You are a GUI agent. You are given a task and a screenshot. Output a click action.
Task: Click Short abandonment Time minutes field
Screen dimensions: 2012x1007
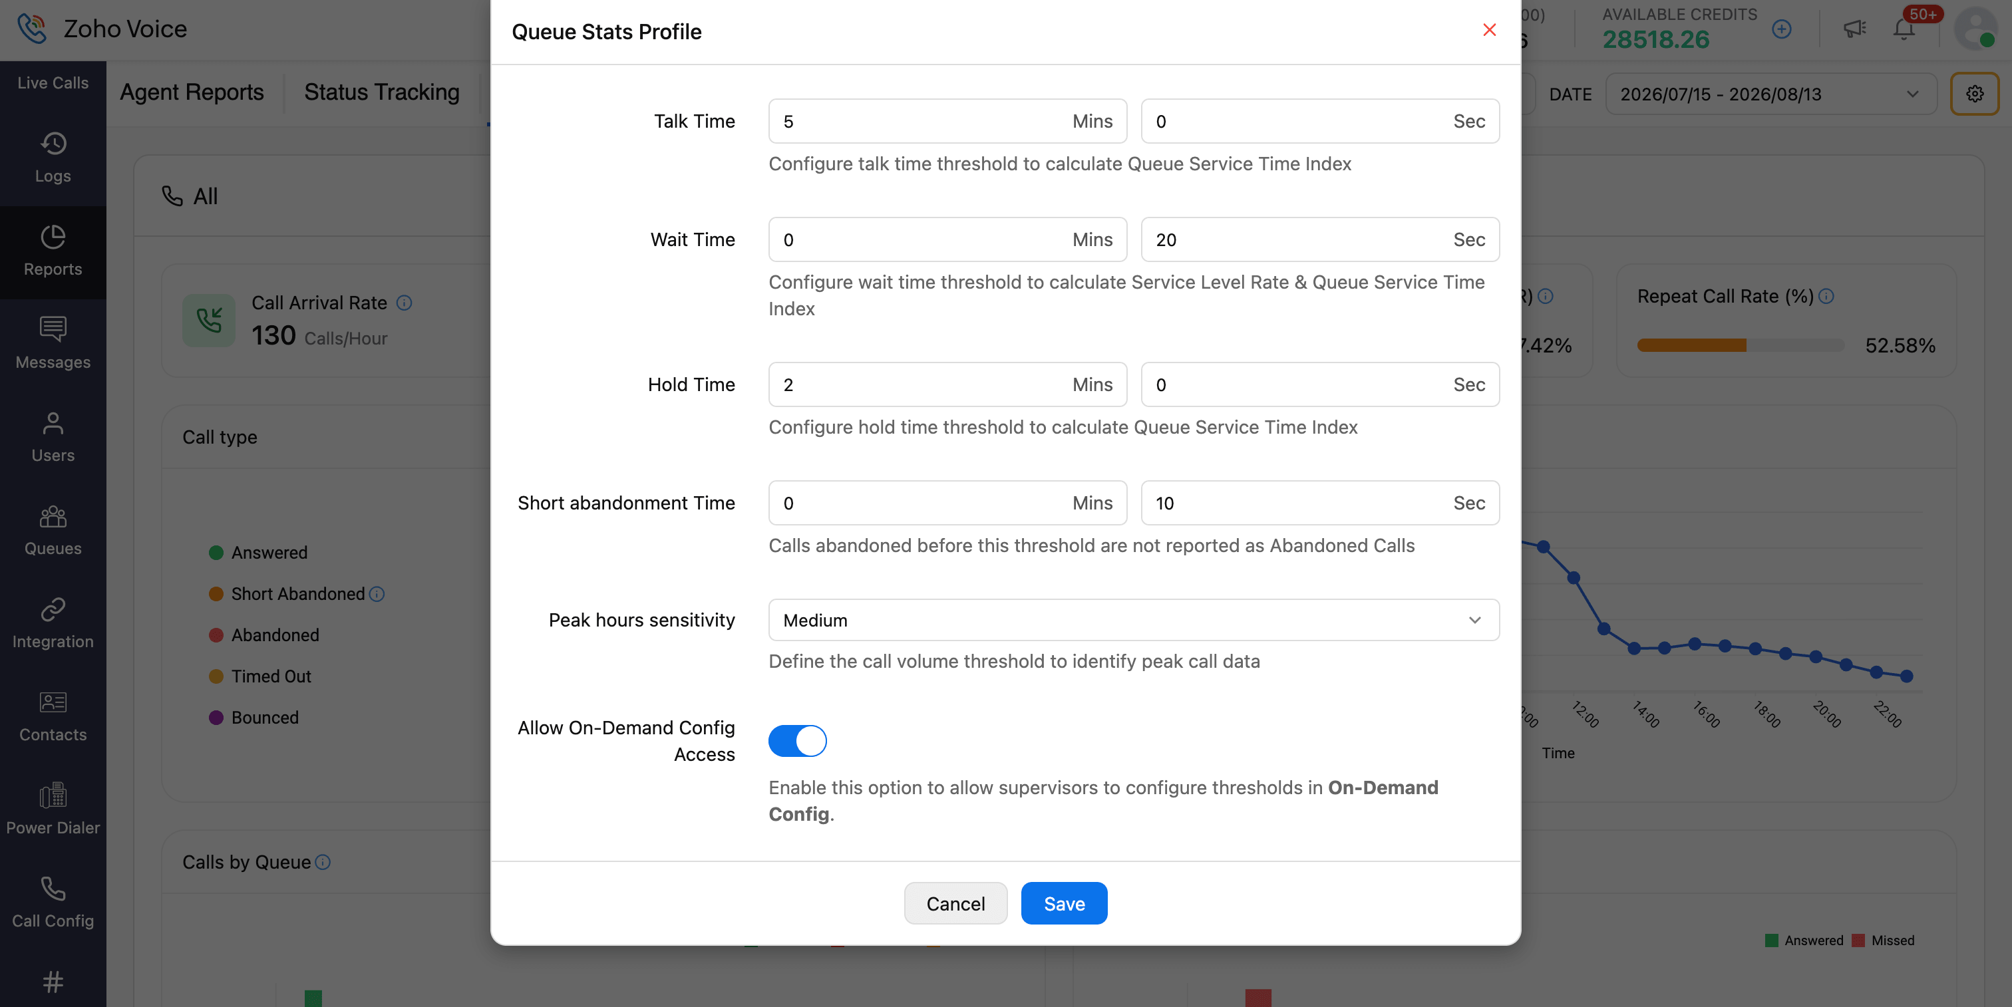(947, 503)
